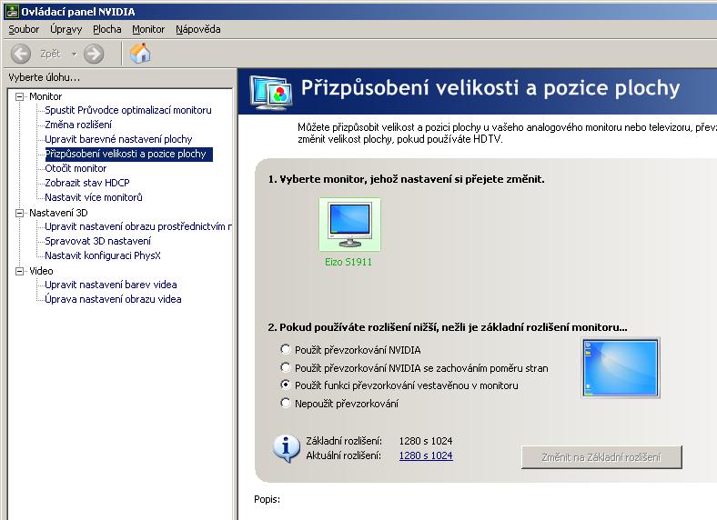Click the Back (Zpět) arrow icon
The width and height of the screenshot is (717, 520).
21,54
